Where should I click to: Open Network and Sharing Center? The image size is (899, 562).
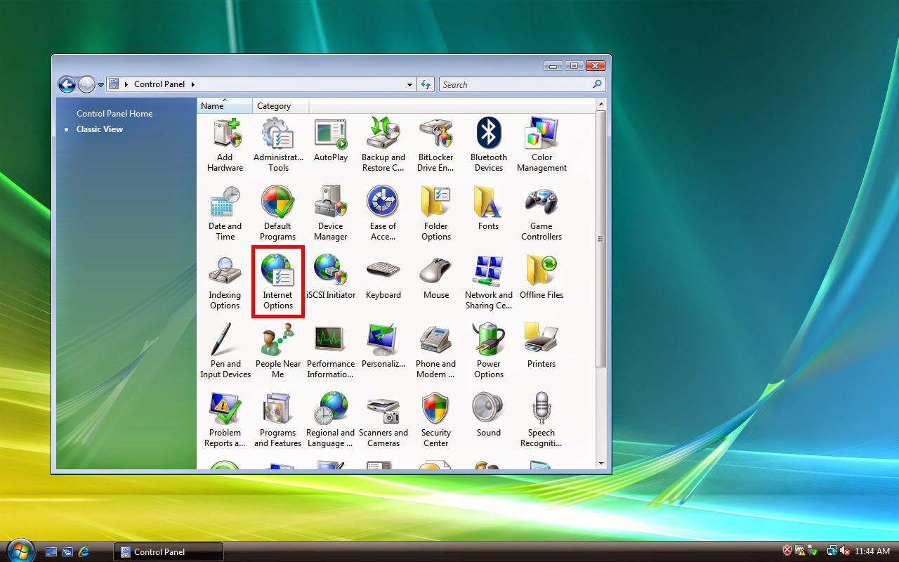489,283
